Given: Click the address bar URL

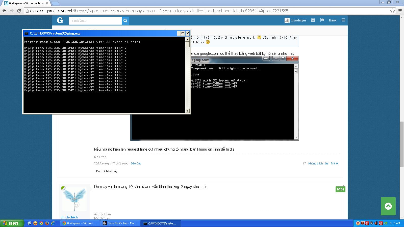Looking at the screenshot, I should click(159, 11).
